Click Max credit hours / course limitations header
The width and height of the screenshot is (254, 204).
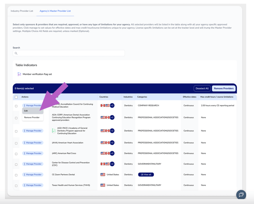217,97
